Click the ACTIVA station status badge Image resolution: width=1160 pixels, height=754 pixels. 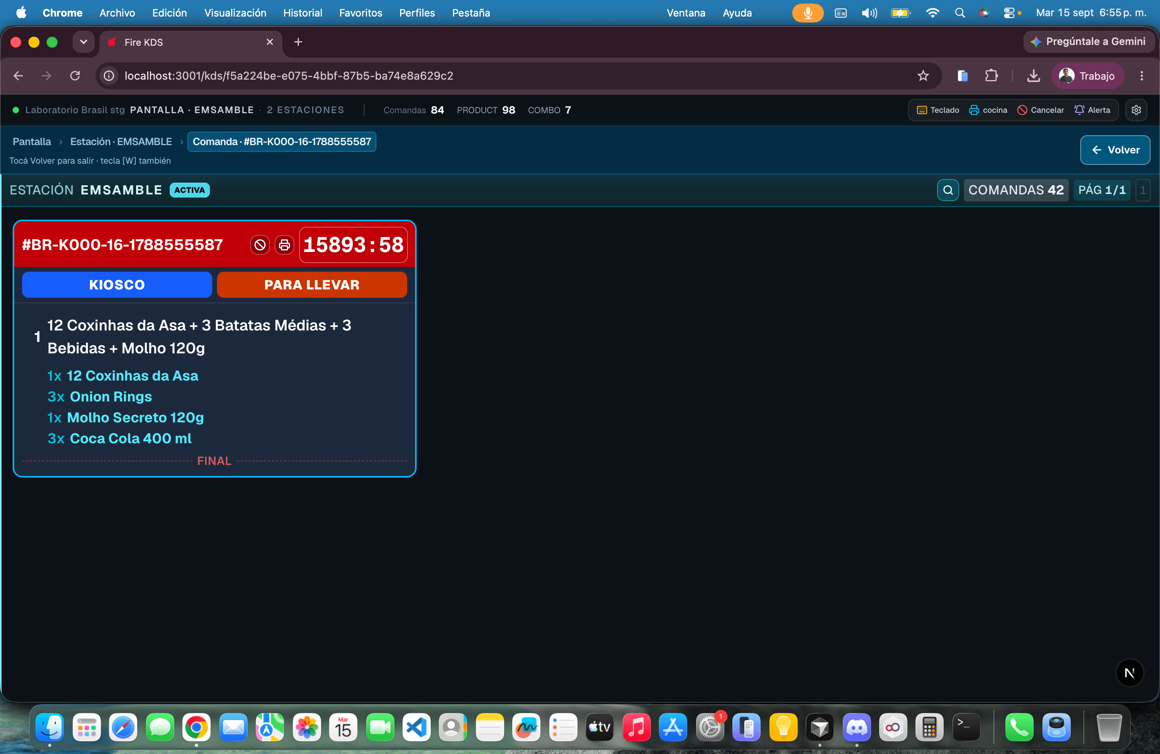[x=190, y=190]
